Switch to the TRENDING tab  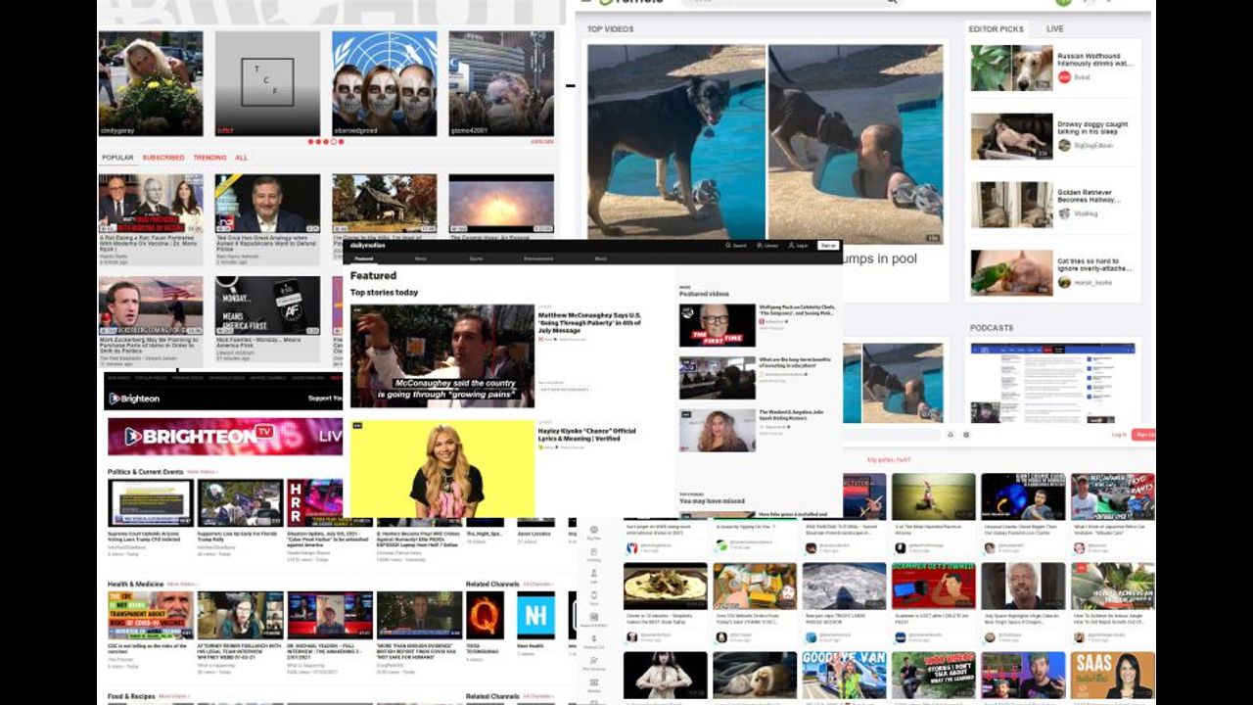pyautogui.click(x=209, y=158)
